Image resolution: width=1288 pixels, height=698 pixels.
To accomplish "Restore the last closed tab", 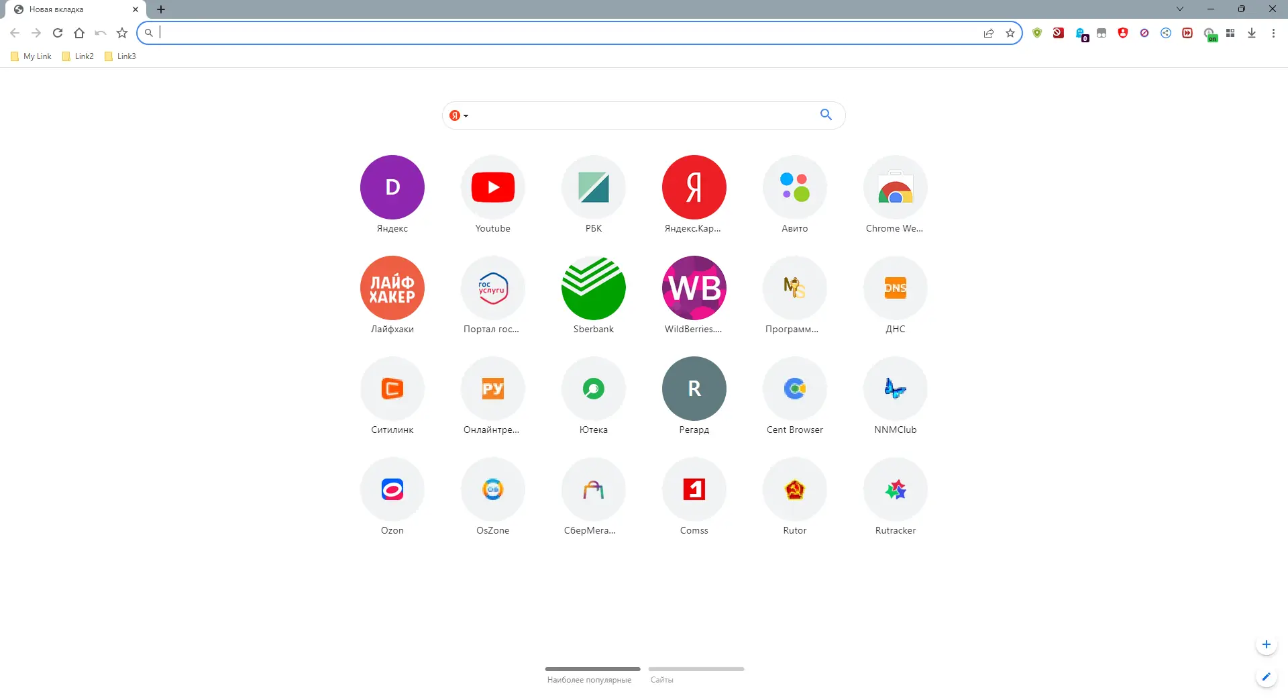I will [101, 33].
